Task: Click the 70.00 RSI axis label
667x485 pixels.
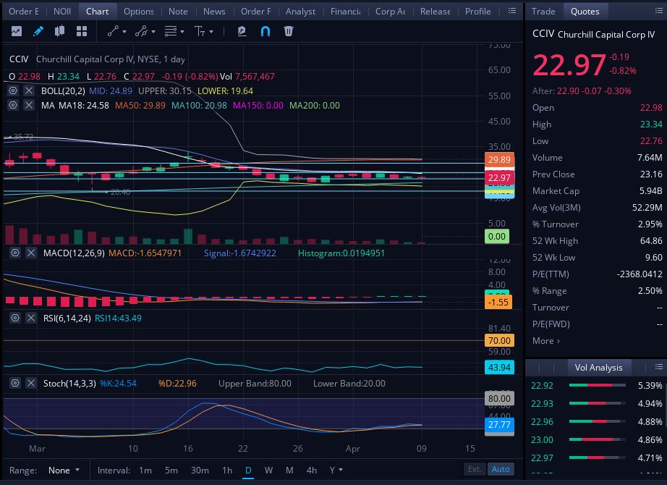Action: pyautogui.click(x=499, y=340)
